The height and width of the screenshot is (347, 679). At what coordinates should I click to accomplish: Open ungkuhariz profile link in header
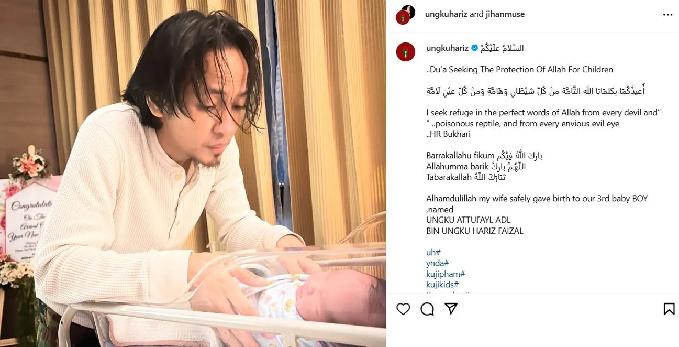tap(447, 15)
